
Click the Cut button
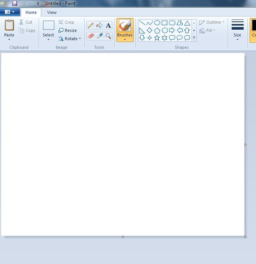26,22
